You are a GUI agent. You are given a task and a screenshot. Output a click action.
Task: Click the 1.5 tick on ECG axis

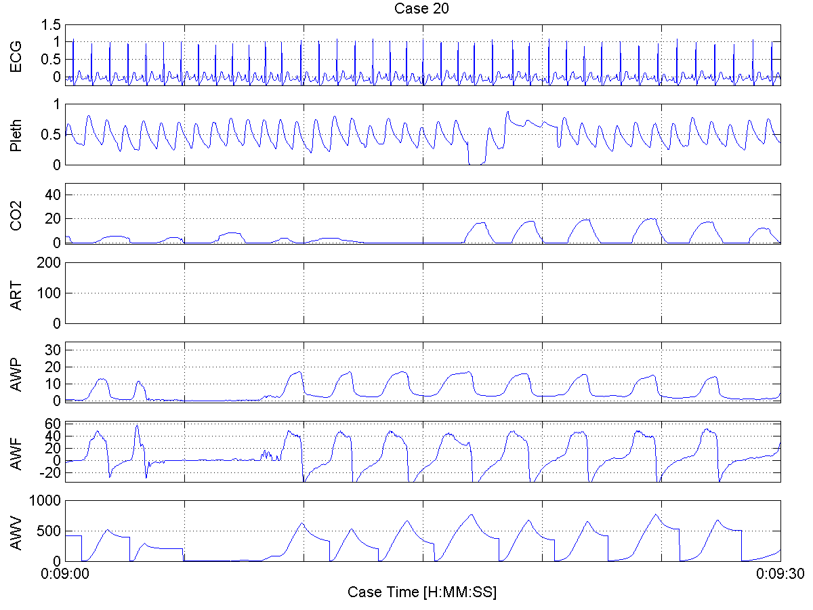tap(52, 25)
